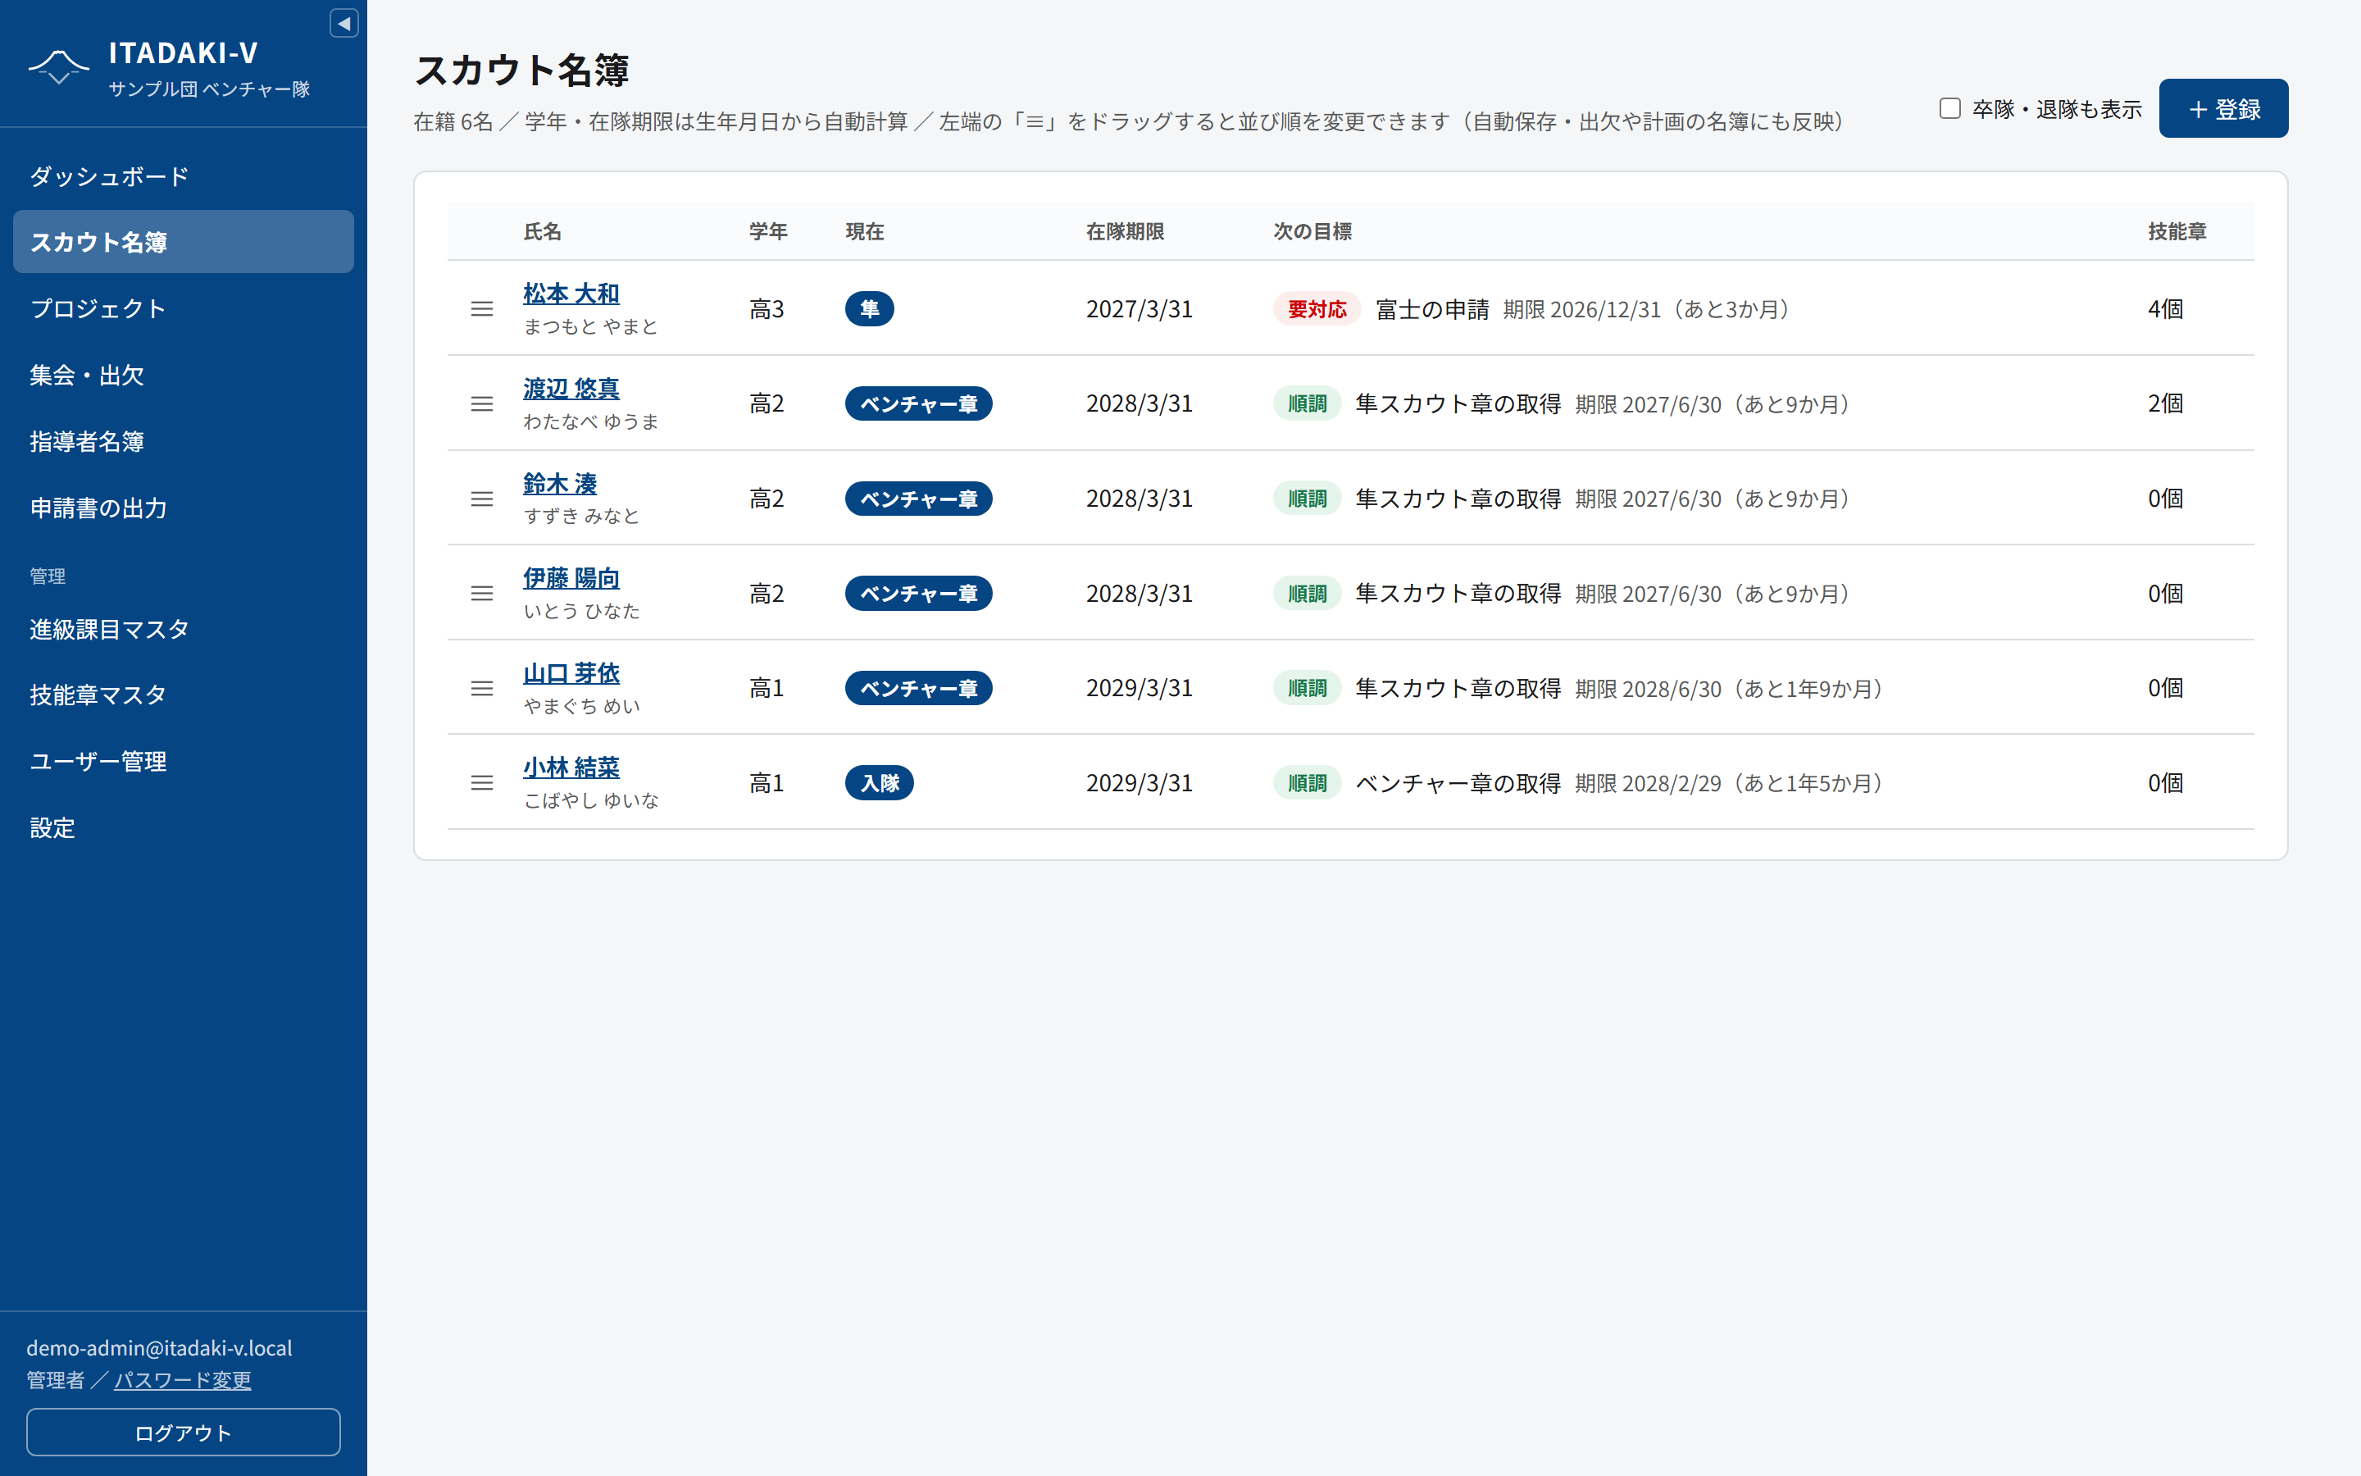Viewport: 2361px width, 1476px height.
Task: Click the ログアウト button
Action: point(184,1432)
